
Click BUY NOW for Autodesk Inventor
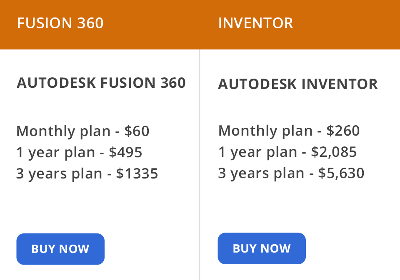click(261, 249)
